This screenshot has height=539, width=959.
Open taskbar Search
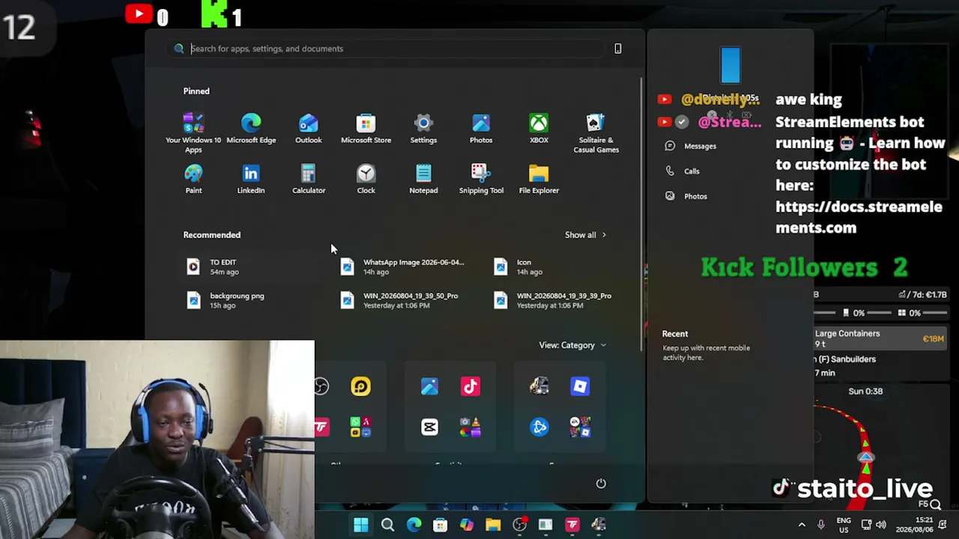click(387, 525)
